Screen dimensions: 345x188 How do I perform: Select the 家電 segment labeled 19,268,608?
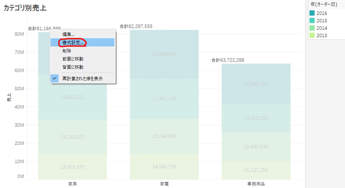click(164, 136)
